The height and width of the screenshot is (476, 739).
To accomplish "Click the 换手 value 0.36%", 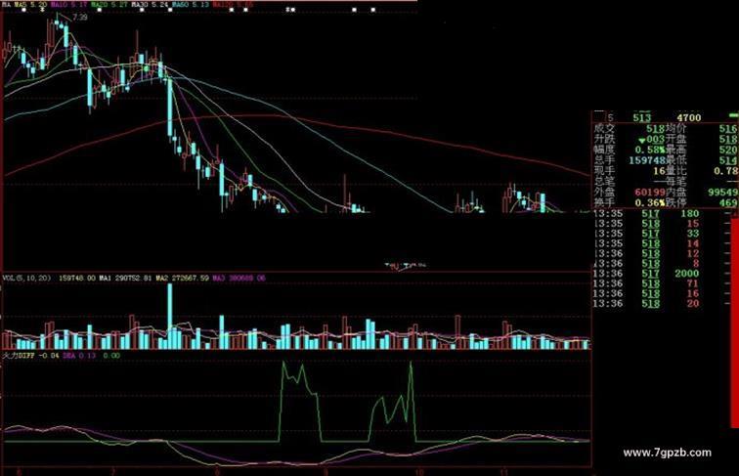I will click(650, 202).
